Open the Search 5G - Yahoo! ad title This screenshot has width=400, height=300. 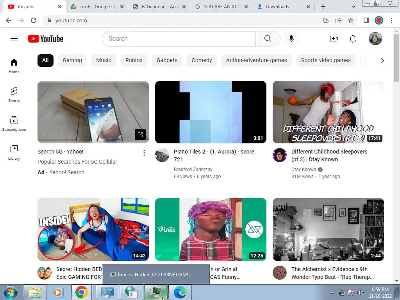61,152
